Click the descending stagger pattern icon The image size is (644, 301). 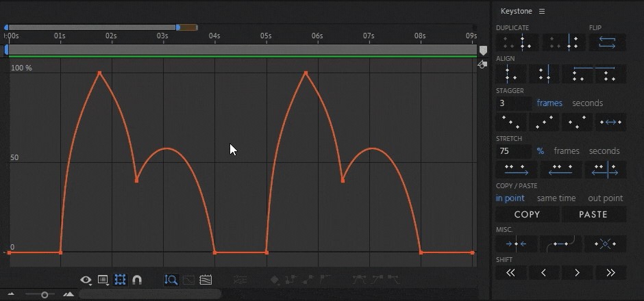511,122
